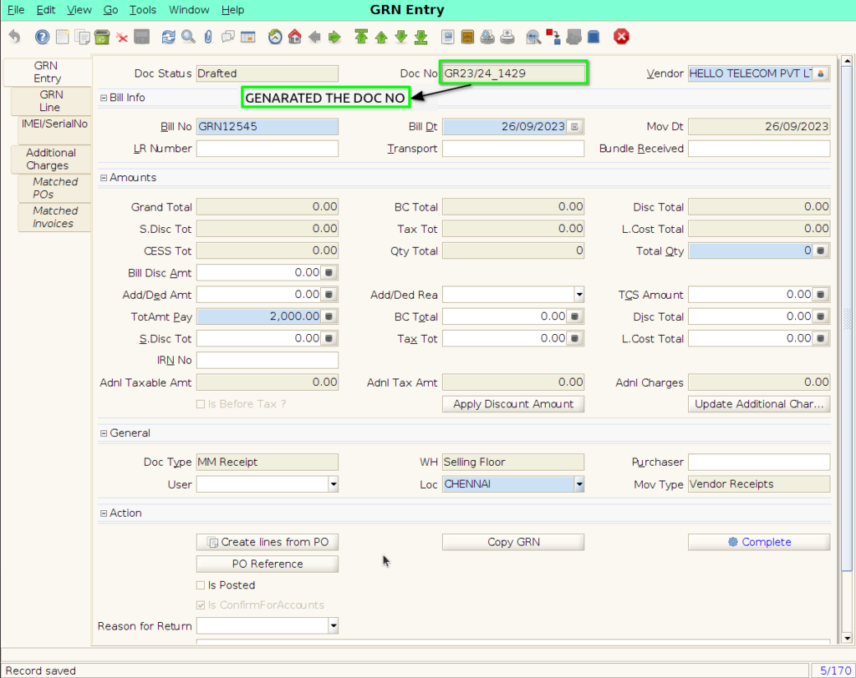Click the LR Number input field
This screenshot has width=856, height=678.
[267, 149]
